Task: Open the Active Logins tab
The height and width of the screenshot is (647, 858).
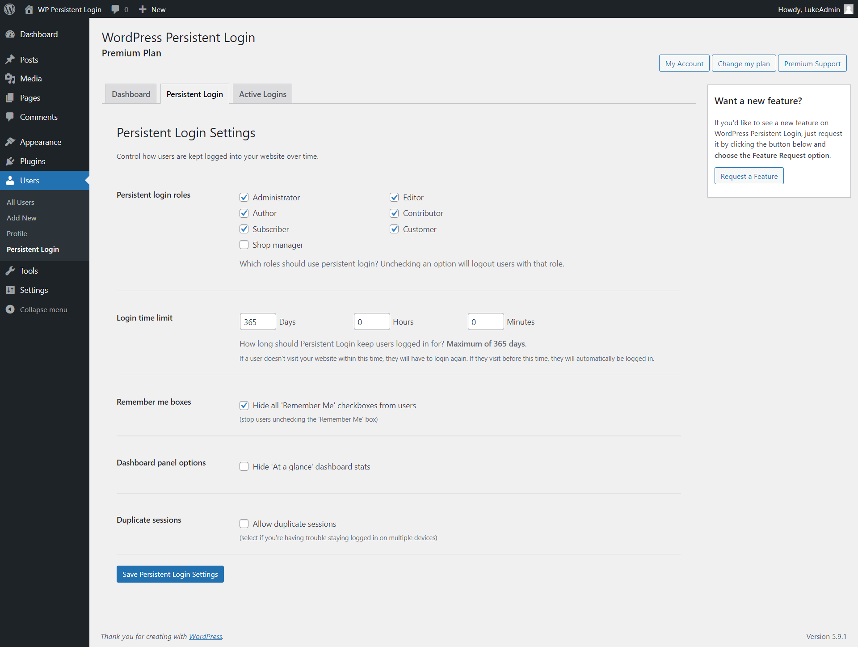Action: 263,94
